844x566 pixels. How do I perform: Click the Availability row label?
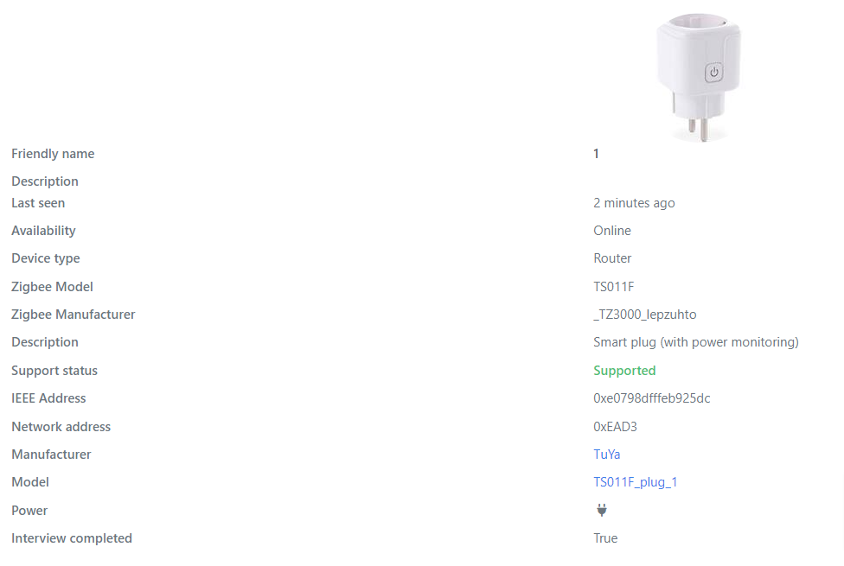[42, 230]
